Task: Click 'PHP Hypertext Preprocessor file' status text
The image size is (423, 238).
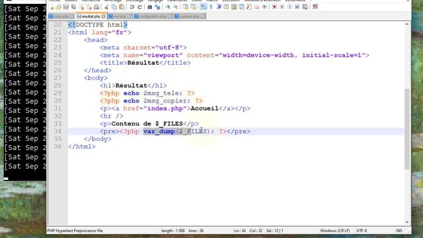Action: pos(75,231)
